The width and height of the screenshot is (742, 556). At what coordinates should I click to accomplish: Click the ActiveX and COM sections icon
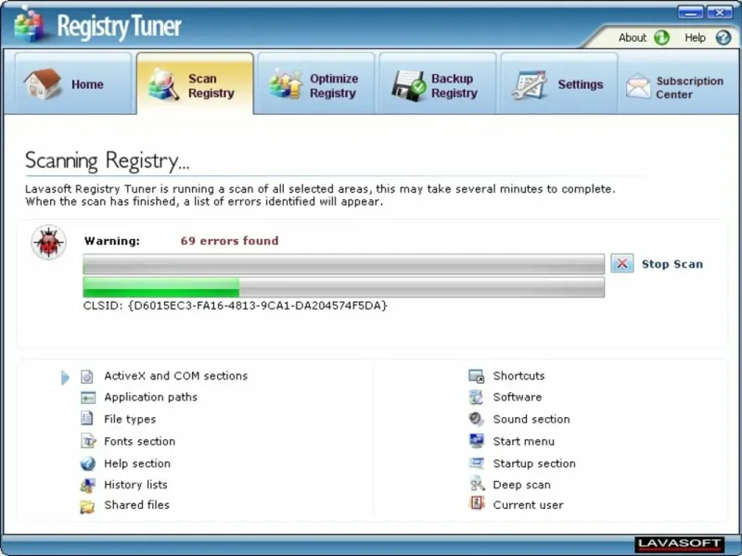(86, 376)
